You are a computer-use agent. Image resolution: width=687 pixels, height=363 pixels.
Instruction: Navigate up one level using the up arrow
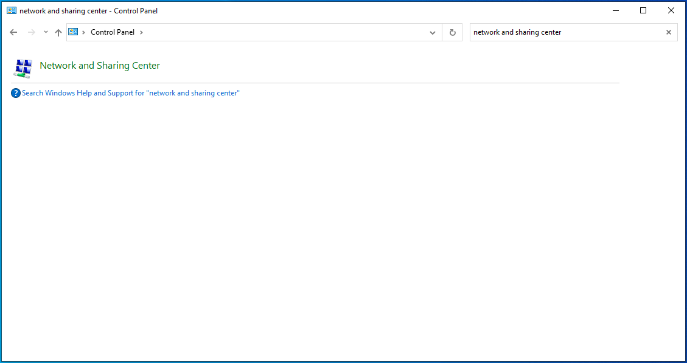pyautogui.click(x=58, y=32)
